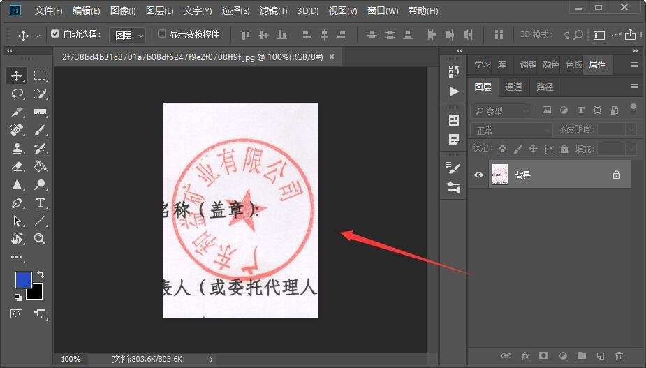
Task: Select the Brush tool
Action: (40, 130)
